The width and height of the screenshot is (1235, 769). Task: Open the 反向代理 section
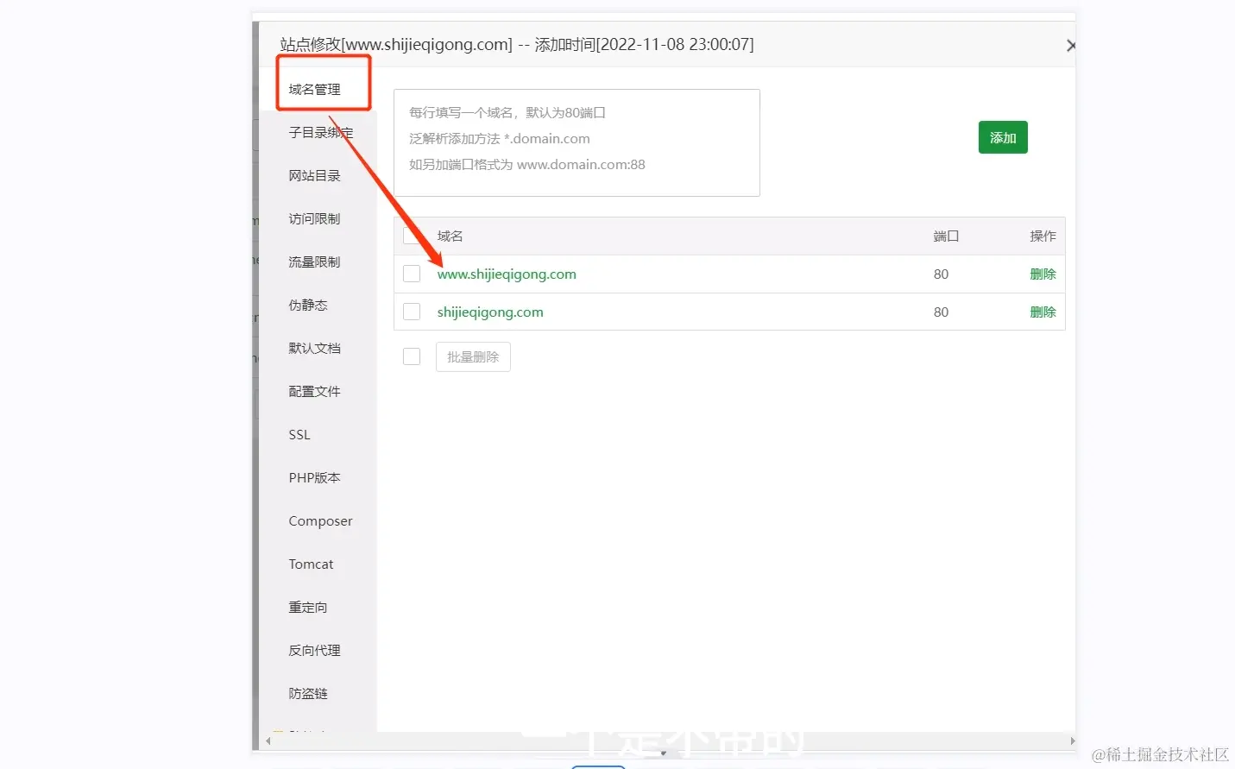point(313,650)
